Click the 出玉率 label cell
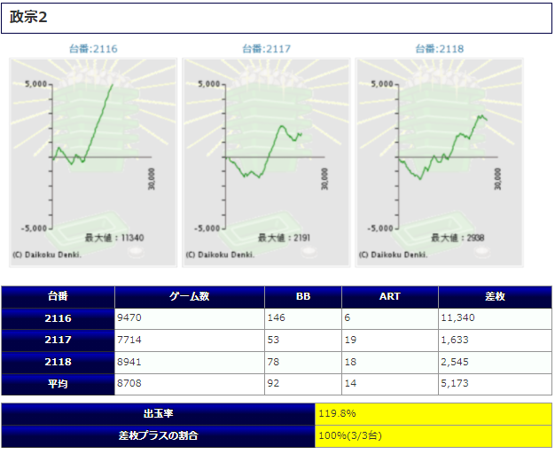The width and height of the screenshot is (555, 454). click(x=159, y=413)
